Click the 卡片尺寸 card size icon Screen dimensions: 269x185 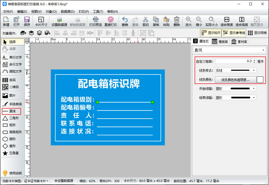pyautogui.click(x=41, y=22)
